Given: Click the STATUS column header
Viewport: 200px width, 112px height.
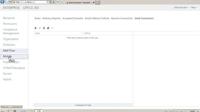Looking at the screenshot, I should click(x=108, y=33).
